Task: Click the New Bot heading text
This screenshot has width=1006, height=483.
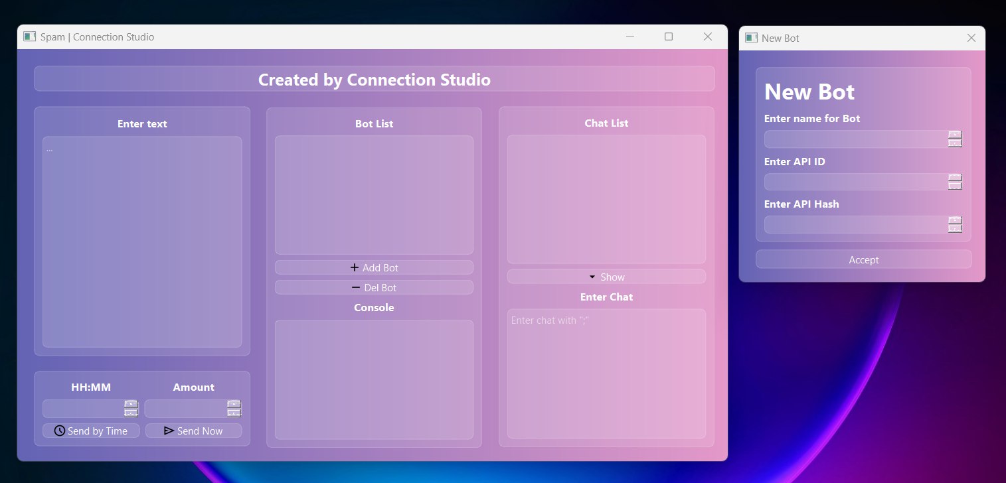Action: (x=809, y=92)
